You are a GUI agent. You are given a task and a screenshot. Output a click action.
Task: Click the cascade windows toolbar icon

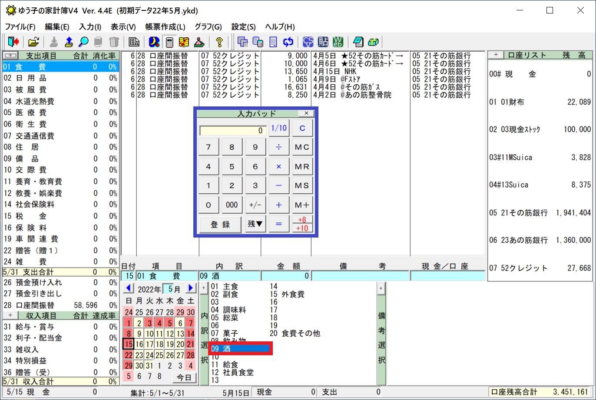pos(243,42)
